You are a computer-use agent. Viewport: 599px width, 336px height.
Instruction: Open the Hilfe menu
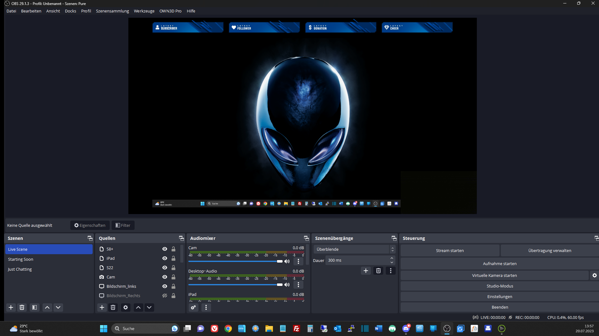point(191,11)
